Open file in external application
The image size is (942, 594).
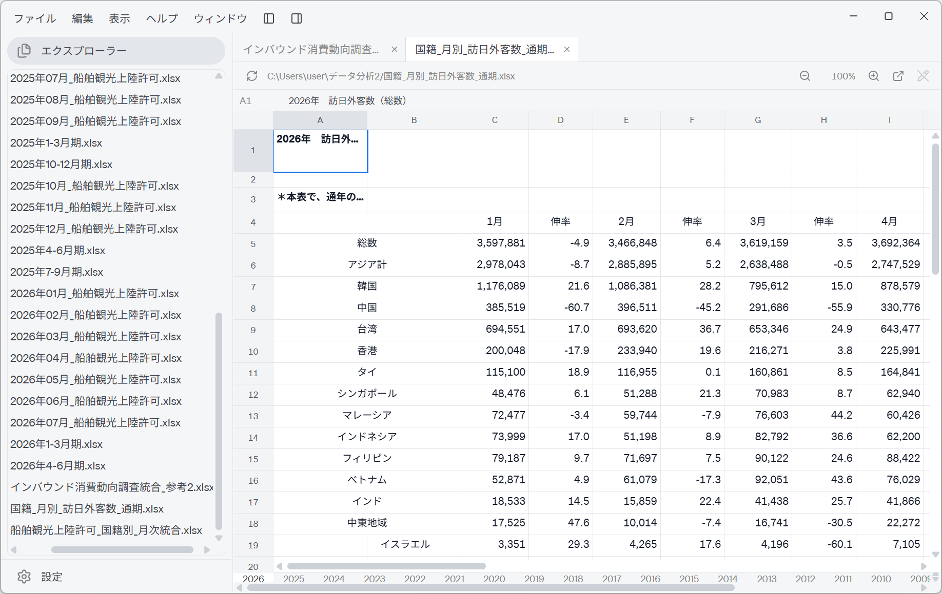pyautogui.click(x=898, y=76)
